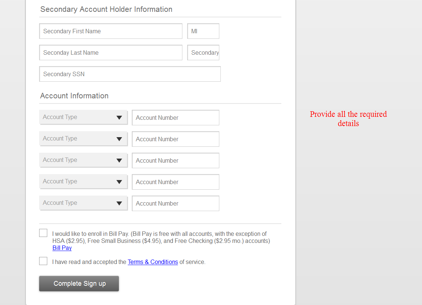This screenshot has height=305, width=422.
Task: Accept the Terms & Conditions checkbox
Action: pyautogui.click(x=43, y=261)
